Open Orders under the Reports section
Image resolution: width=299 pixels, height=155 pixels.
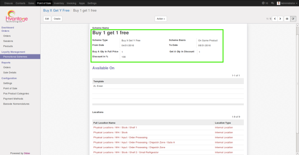point(7,68)
